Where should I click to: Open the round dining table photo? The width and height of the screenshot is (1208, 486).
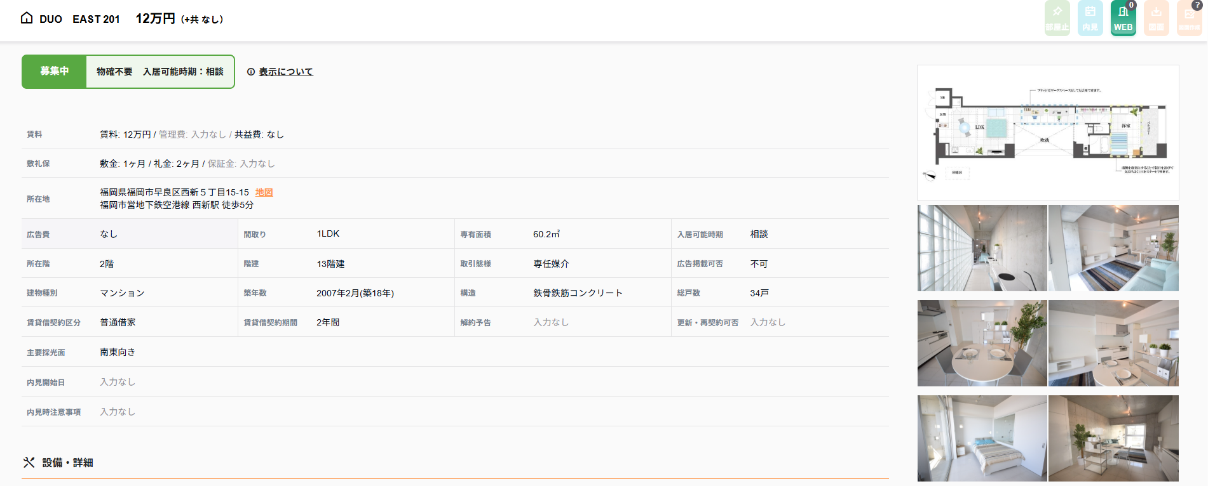point(982,343)
